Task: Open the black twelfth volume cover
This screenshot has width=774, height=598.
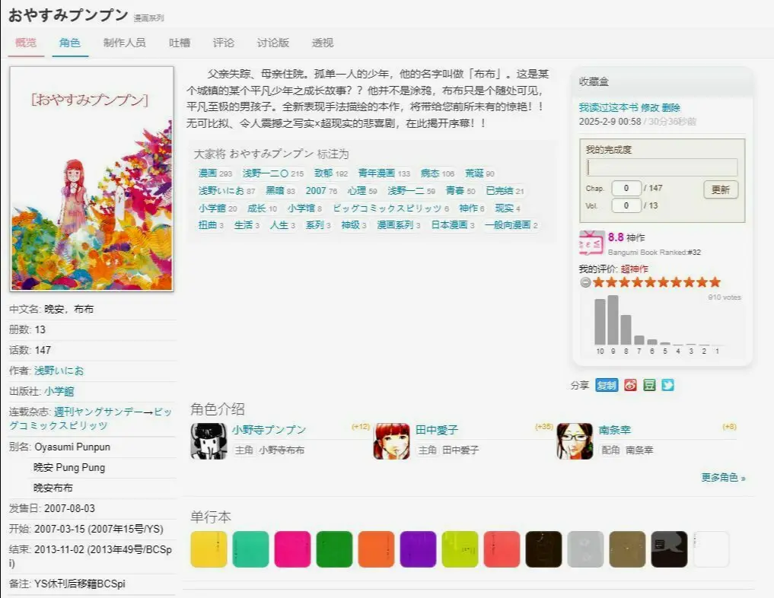Action: [x=669, y=549]
